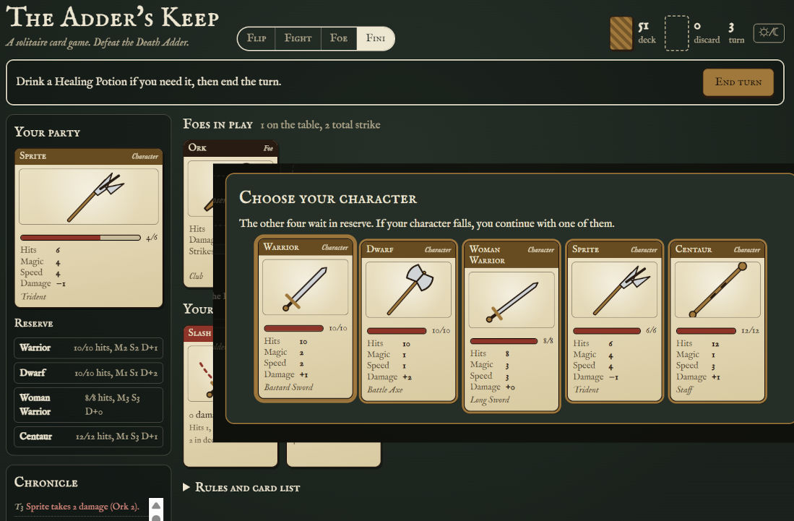Select Centaur in the reserve list

89,436
